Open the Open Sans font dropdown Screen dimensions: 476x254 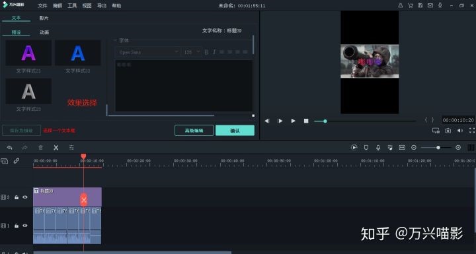tap(148, 52)
